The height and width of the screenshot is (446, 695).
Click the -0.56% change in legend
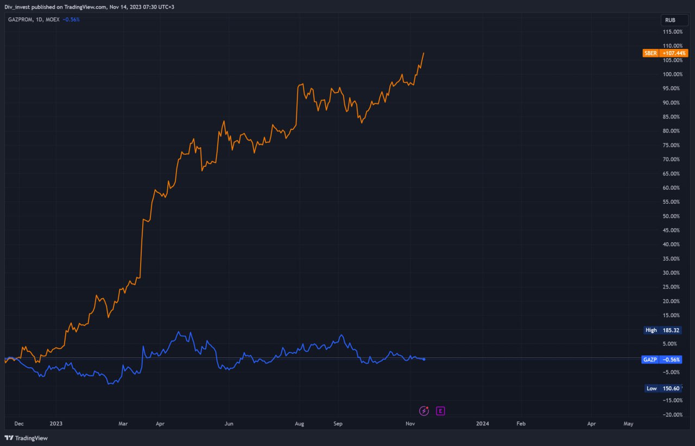[71, 20]
